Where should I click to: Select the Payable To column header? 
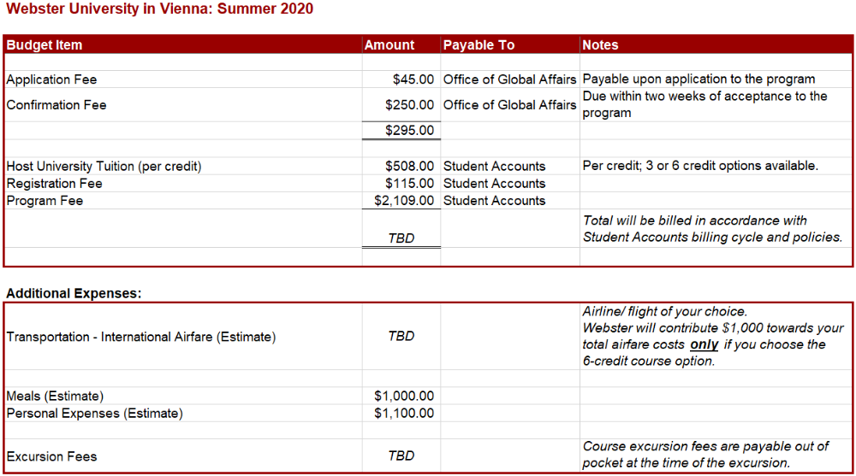(479, 45)
